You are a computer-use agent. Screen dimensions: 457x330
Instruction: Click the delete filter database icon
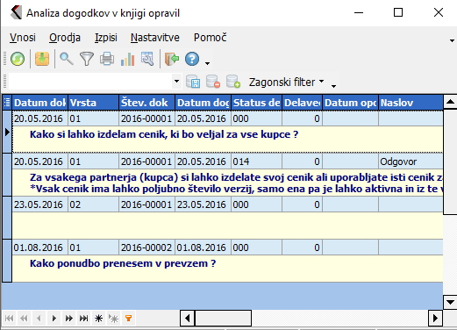click(213, 82)
